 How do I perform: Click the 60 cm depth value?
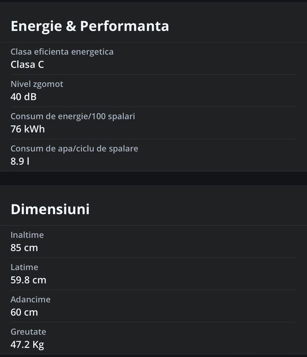point(24,312)
